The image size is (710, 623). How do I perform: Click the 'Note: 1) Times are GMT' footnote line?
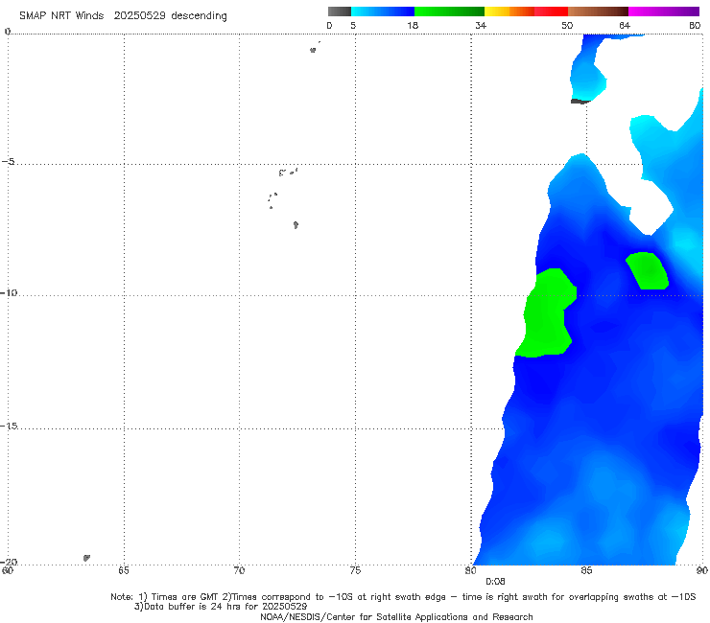click(x=403, y=597)
